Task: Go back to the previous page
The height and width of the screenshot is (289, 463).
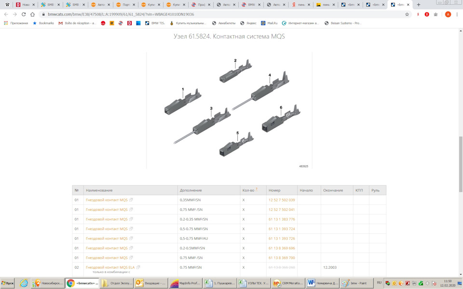Action: pos(6,14)
